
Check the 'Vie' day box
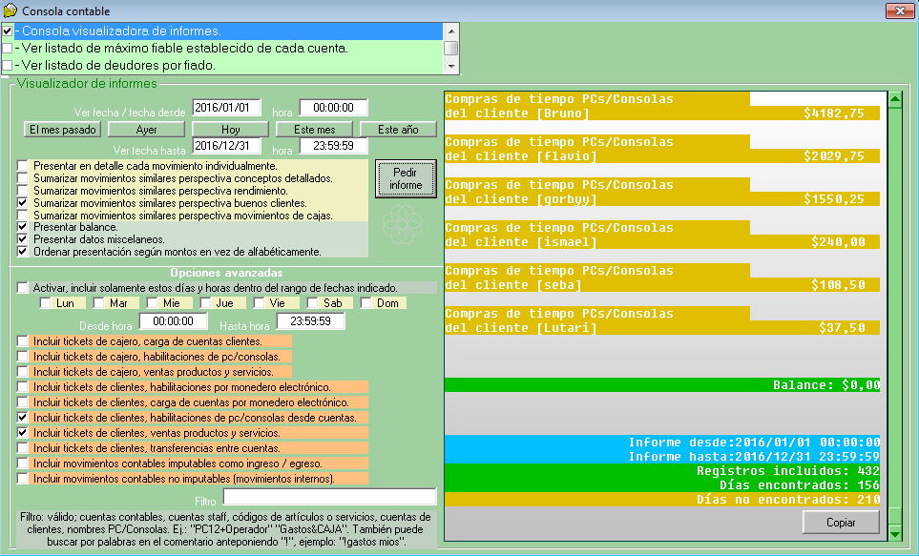pyautogui.click(x=259, y=303)
